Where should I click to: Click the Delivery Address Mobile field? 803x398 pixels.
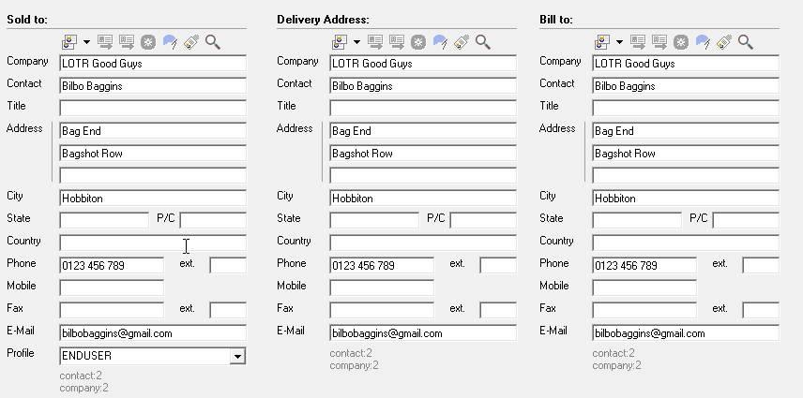tap(381, 288)
